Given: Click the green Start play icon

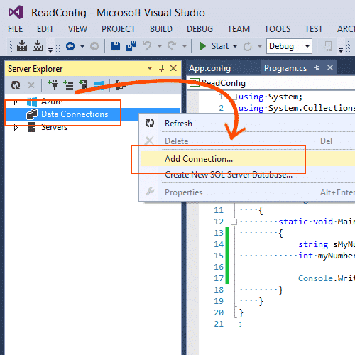Looking at the screenshot, I should [202, 46].
